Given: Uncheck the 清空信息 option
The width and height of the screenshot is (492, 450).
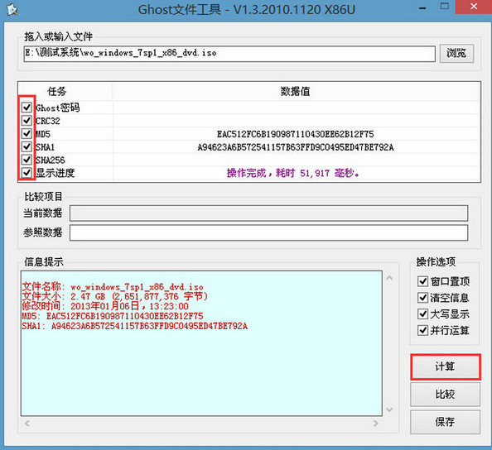Looking at the screenshot, I should [422, 298].
